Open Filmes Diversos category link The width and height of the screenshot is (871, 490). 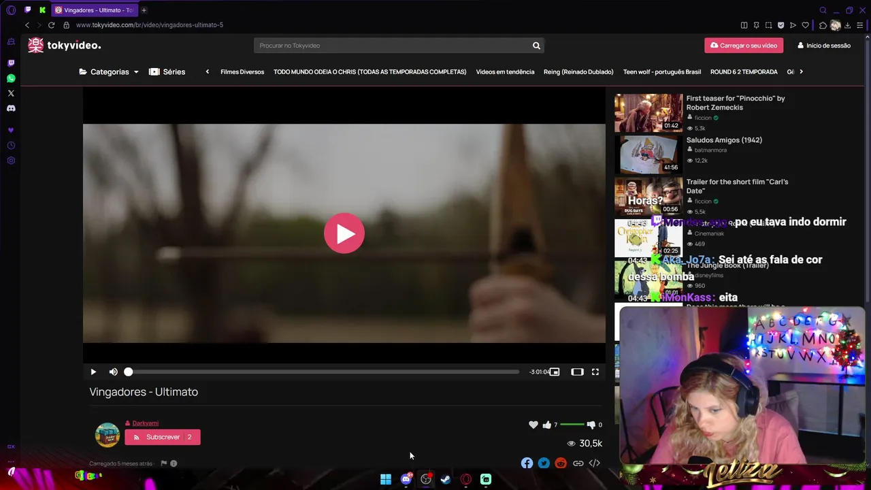click(x=242, y=71)
